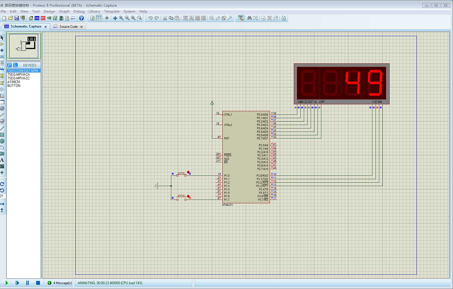Click the X-Mirror horizontal flip icon
Viewport: 453px width, 289px height.
[x=2, y=204]
